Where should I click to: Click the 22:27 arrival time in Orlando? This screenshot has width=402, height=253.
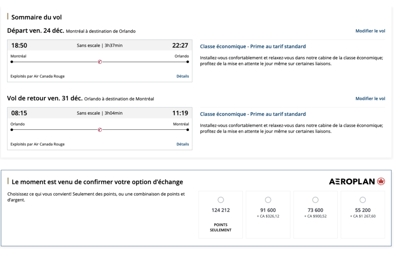tap(180, 46)
